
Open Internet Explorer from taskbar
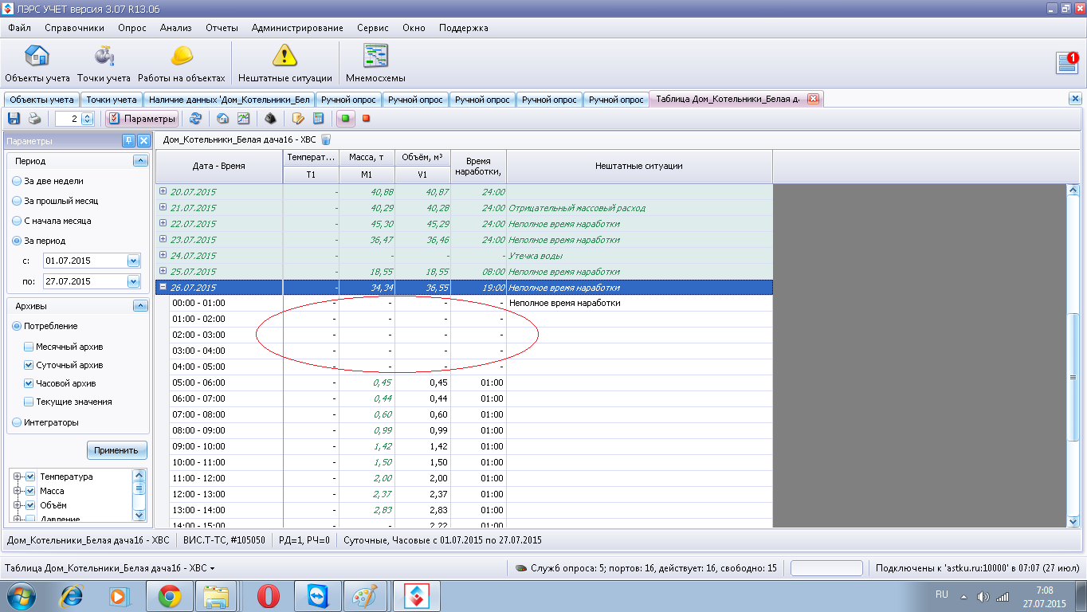73,595
